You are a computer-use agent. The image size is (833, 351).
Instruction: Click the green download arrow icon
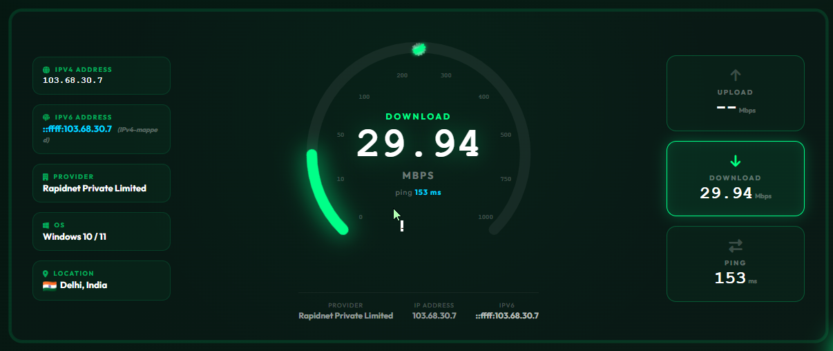(735, 161)
